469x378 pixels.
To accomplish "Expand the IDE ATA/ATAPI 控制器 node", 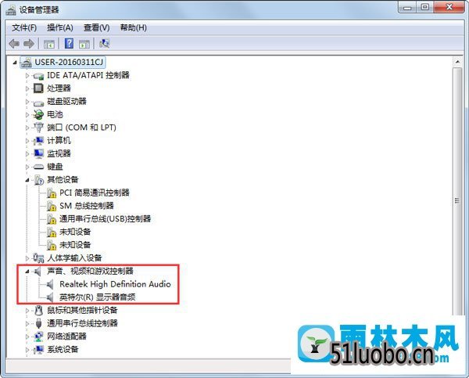I will [x=27, y=75].
